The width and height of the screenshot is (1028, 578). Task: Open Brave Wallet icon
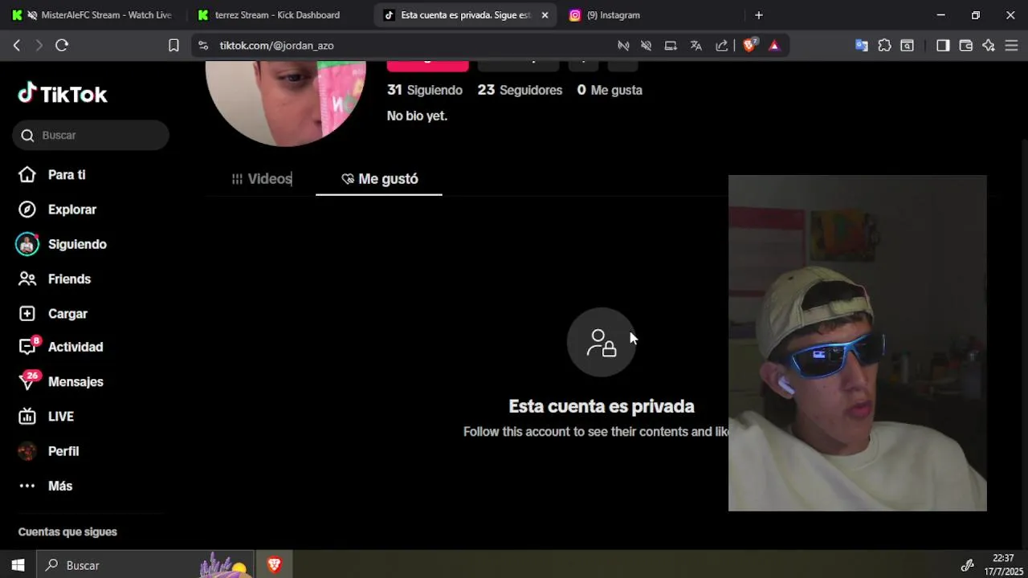[966, 46]
